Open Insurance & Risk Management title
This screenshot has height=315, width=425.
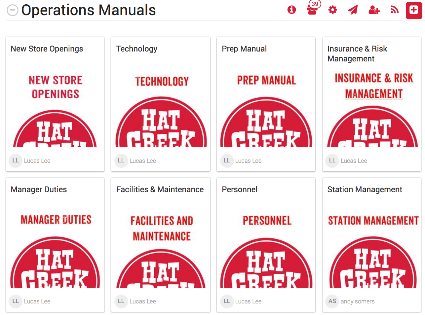pyautogui.click(x=357, y=53)
